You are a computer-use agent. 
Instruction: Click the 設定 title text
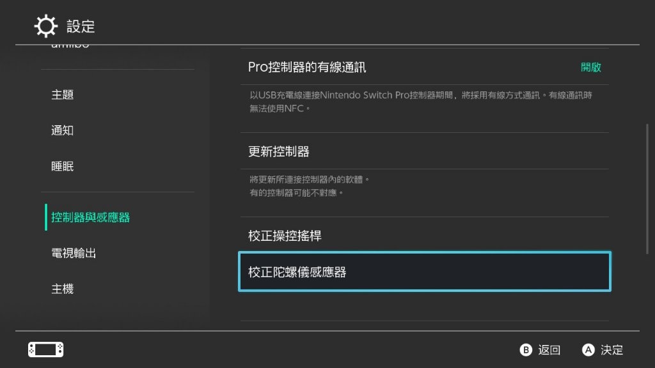[x=81, y=26]
